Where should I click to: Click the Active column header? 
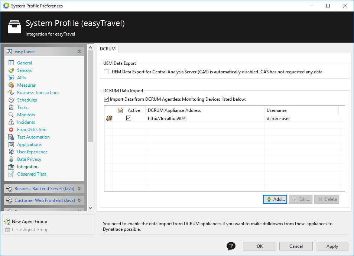[134, 110]
